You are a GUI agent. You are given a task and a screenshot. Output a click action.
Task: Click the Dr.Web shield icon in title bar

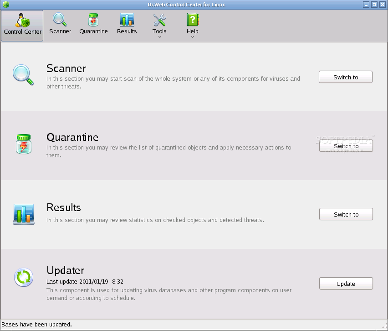coord(6,5)
